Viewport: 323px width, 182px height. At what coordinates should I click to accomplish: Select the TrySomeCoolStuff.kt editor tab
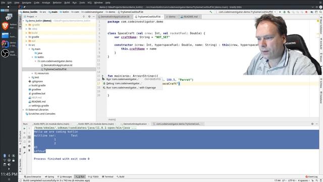[x=149, y=17]
